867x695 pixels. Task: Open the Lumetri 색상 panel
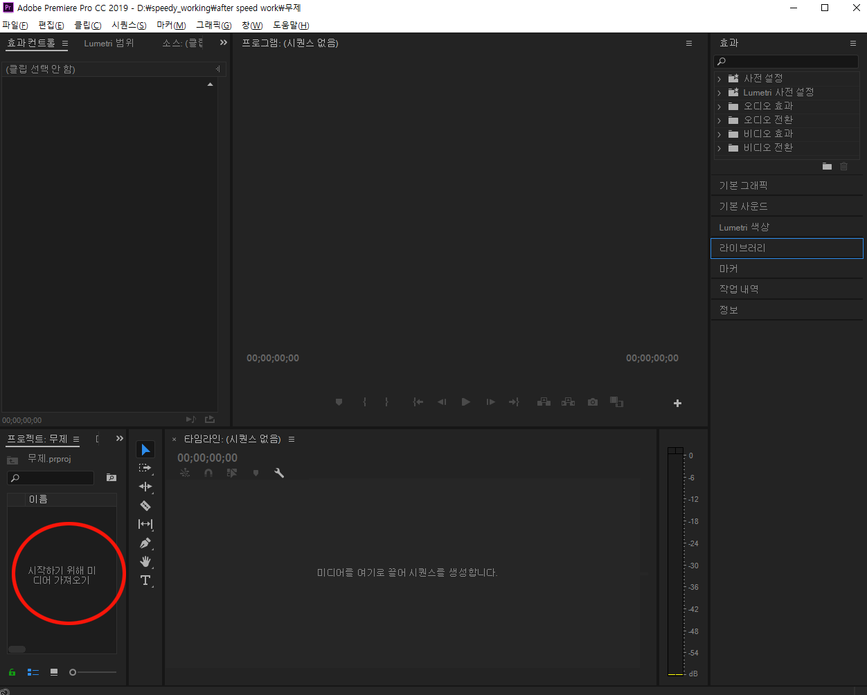[x=787, y=227]
